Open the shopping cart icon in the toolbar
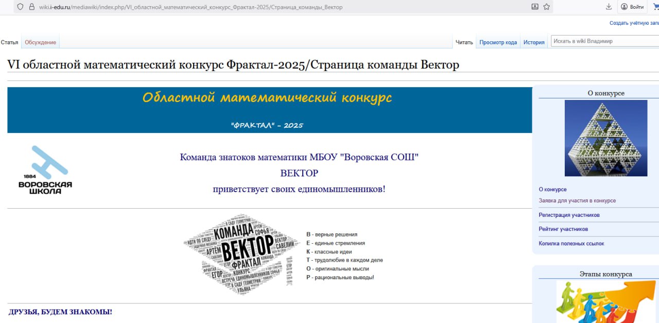The width and height of the screenshot is (659, 323). tap(655, 7)
